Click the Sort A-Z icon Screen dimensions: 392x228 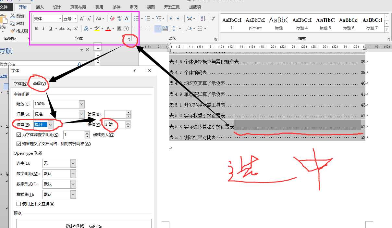click(x=203, y=19)
